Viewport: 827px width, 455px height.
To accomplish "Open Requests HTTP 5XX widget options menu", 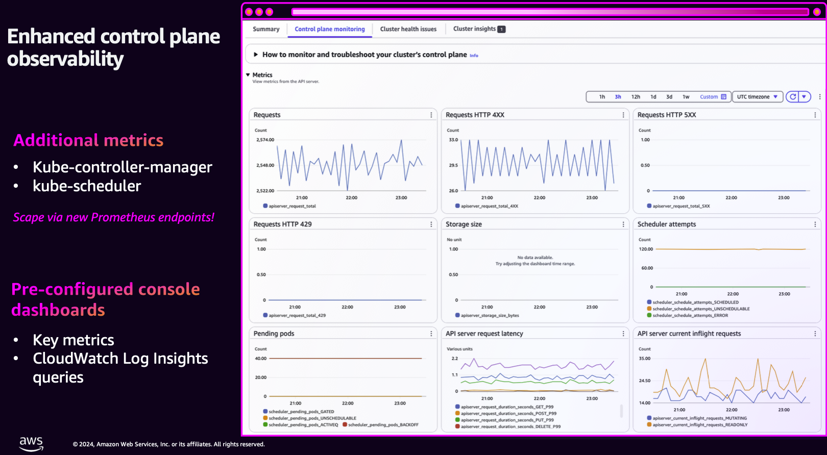I will [x=815, y=115].
